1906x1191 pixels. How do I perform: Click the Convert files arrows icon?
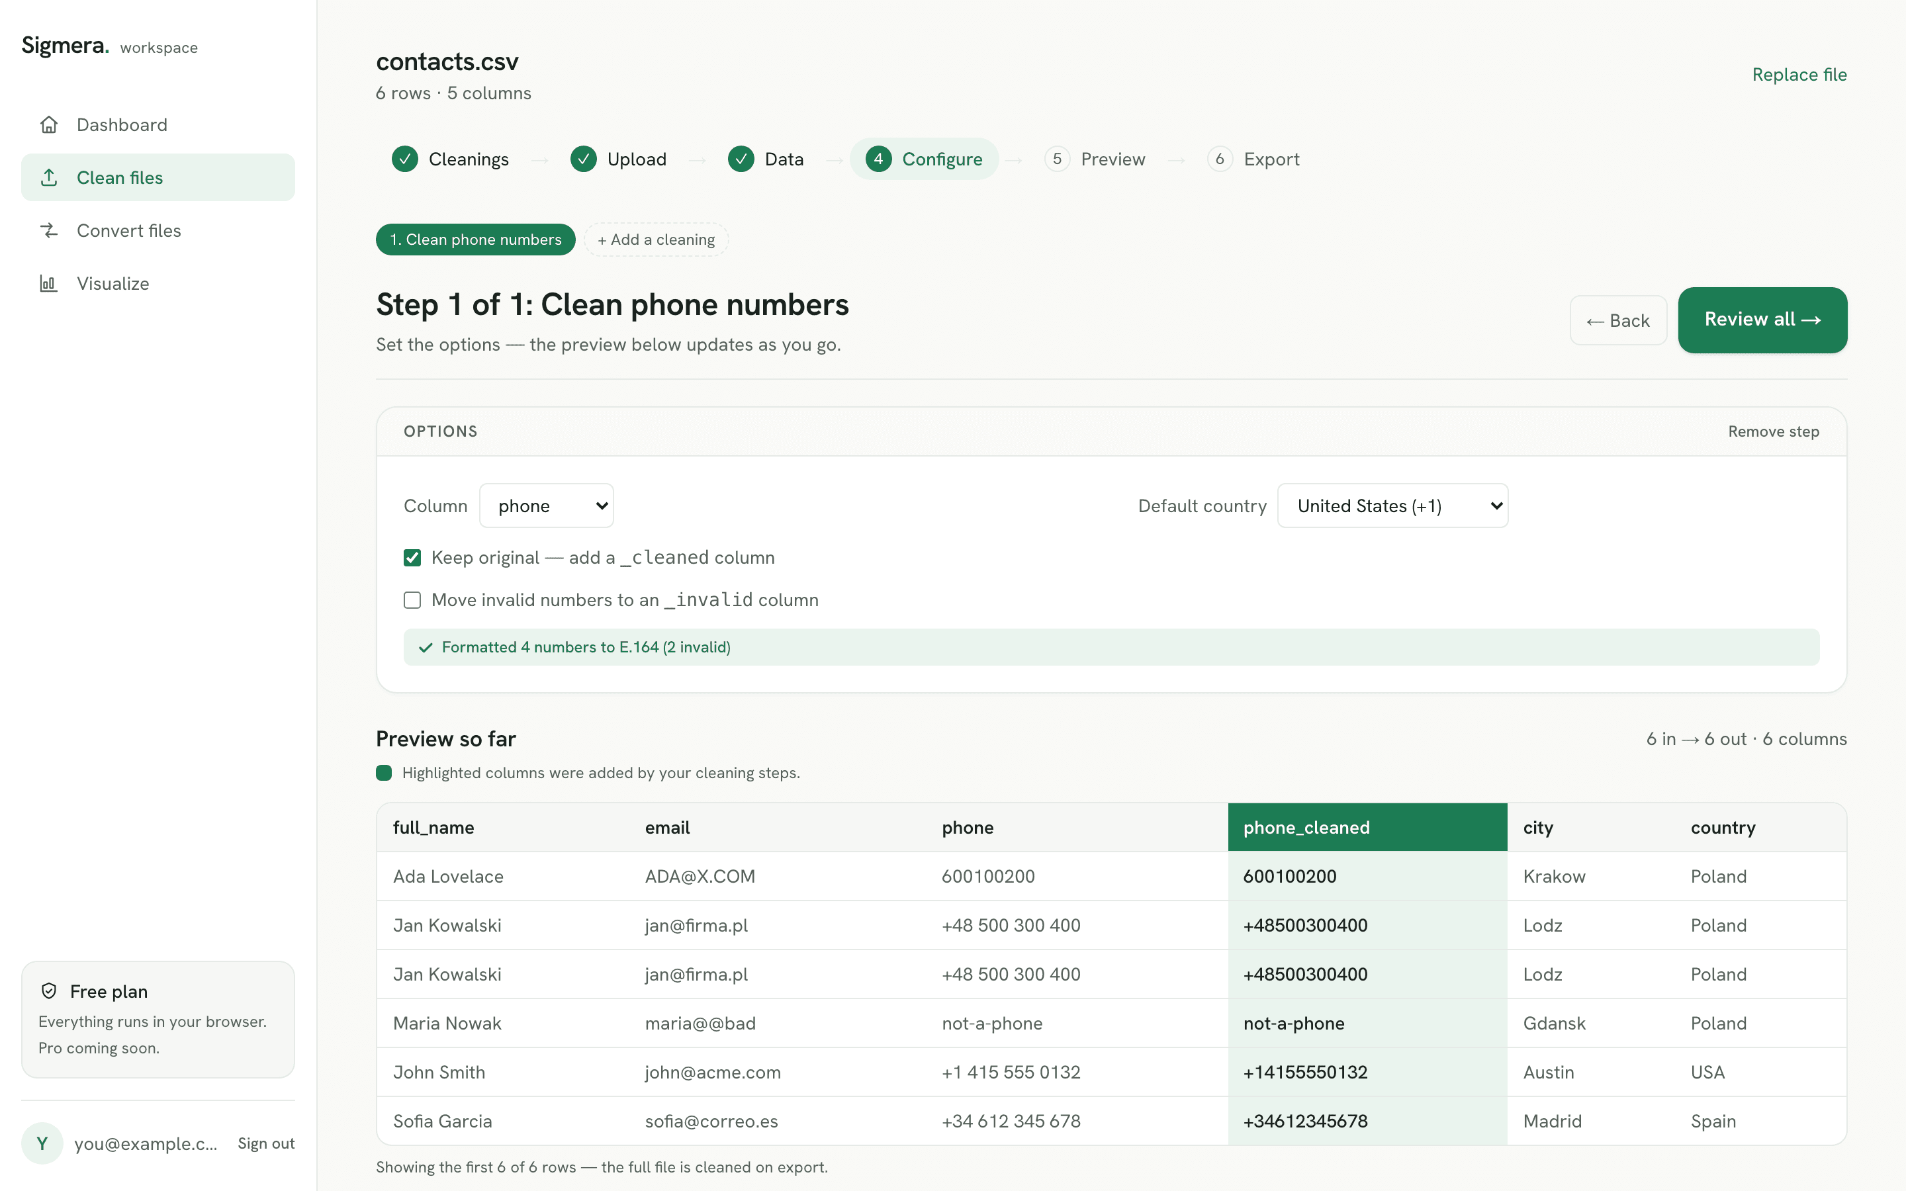(x=49, y=230)
